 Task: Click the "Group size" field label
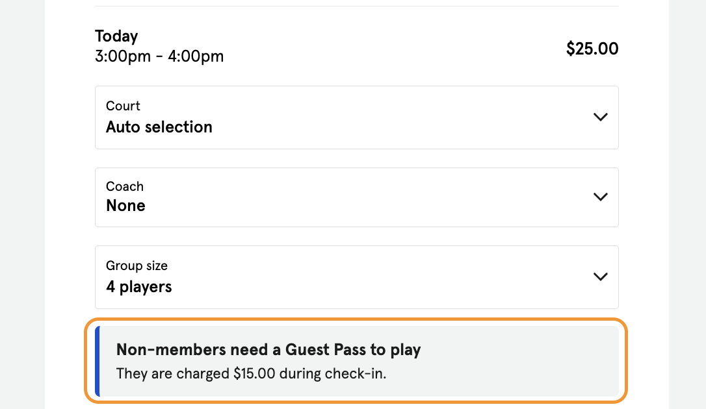point(137,266)
